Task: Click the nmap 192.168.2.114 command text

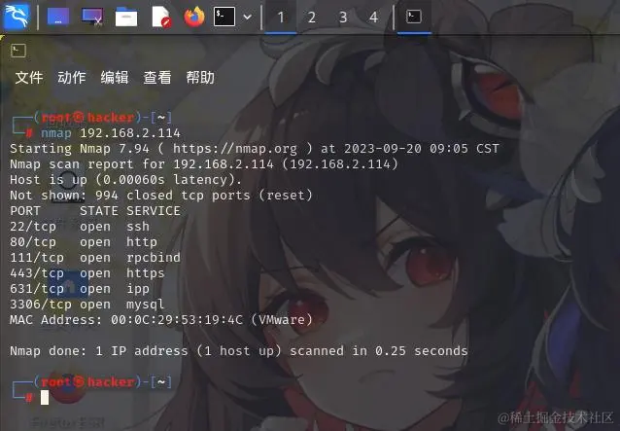Action: pyautogui.click(x=111, y=133)
